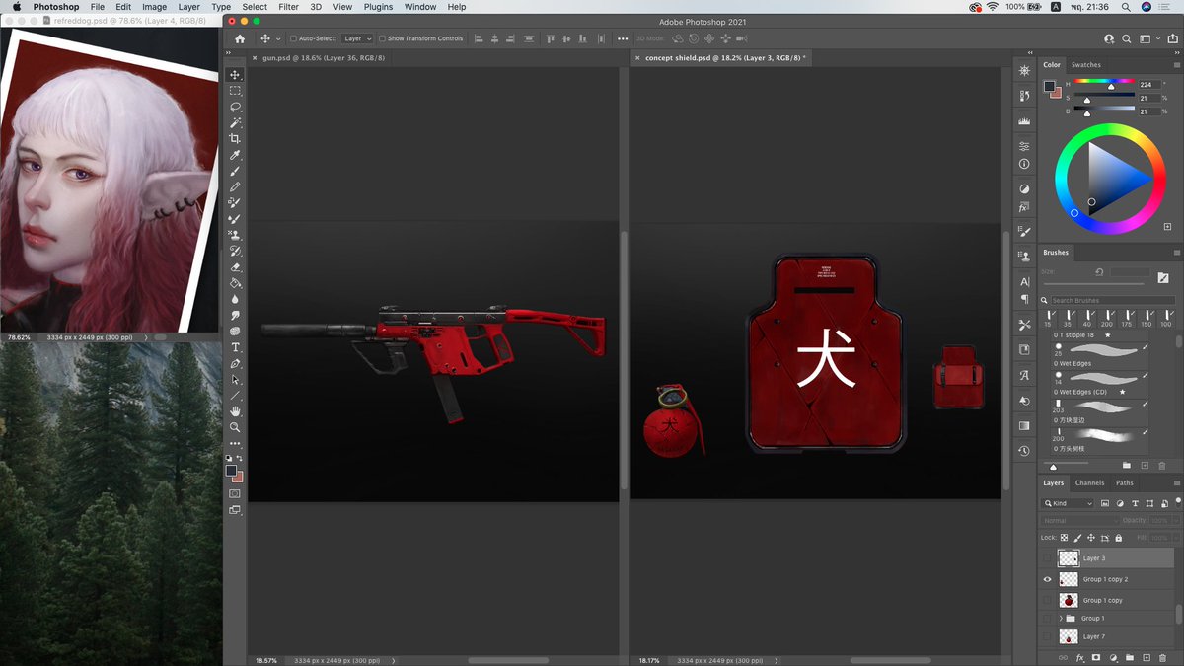Toggle the layer filtering on/off switch
This screenshot has height=666, width=1184.
click(x=1177, y=501)
